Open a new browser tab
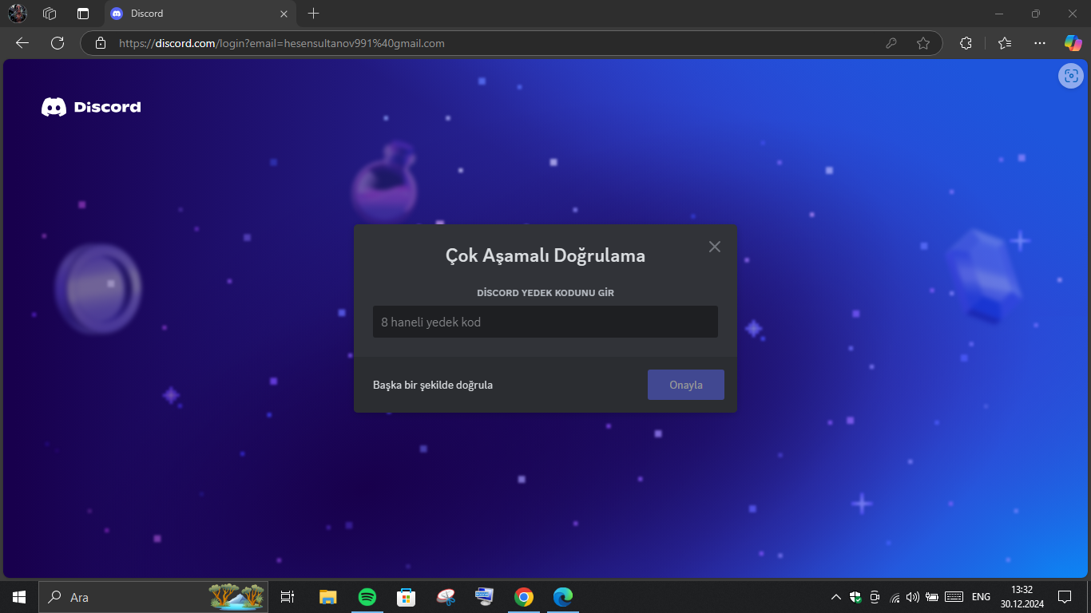The height and width of the screenshot is (613, 1091). click(x=314, y=14)
